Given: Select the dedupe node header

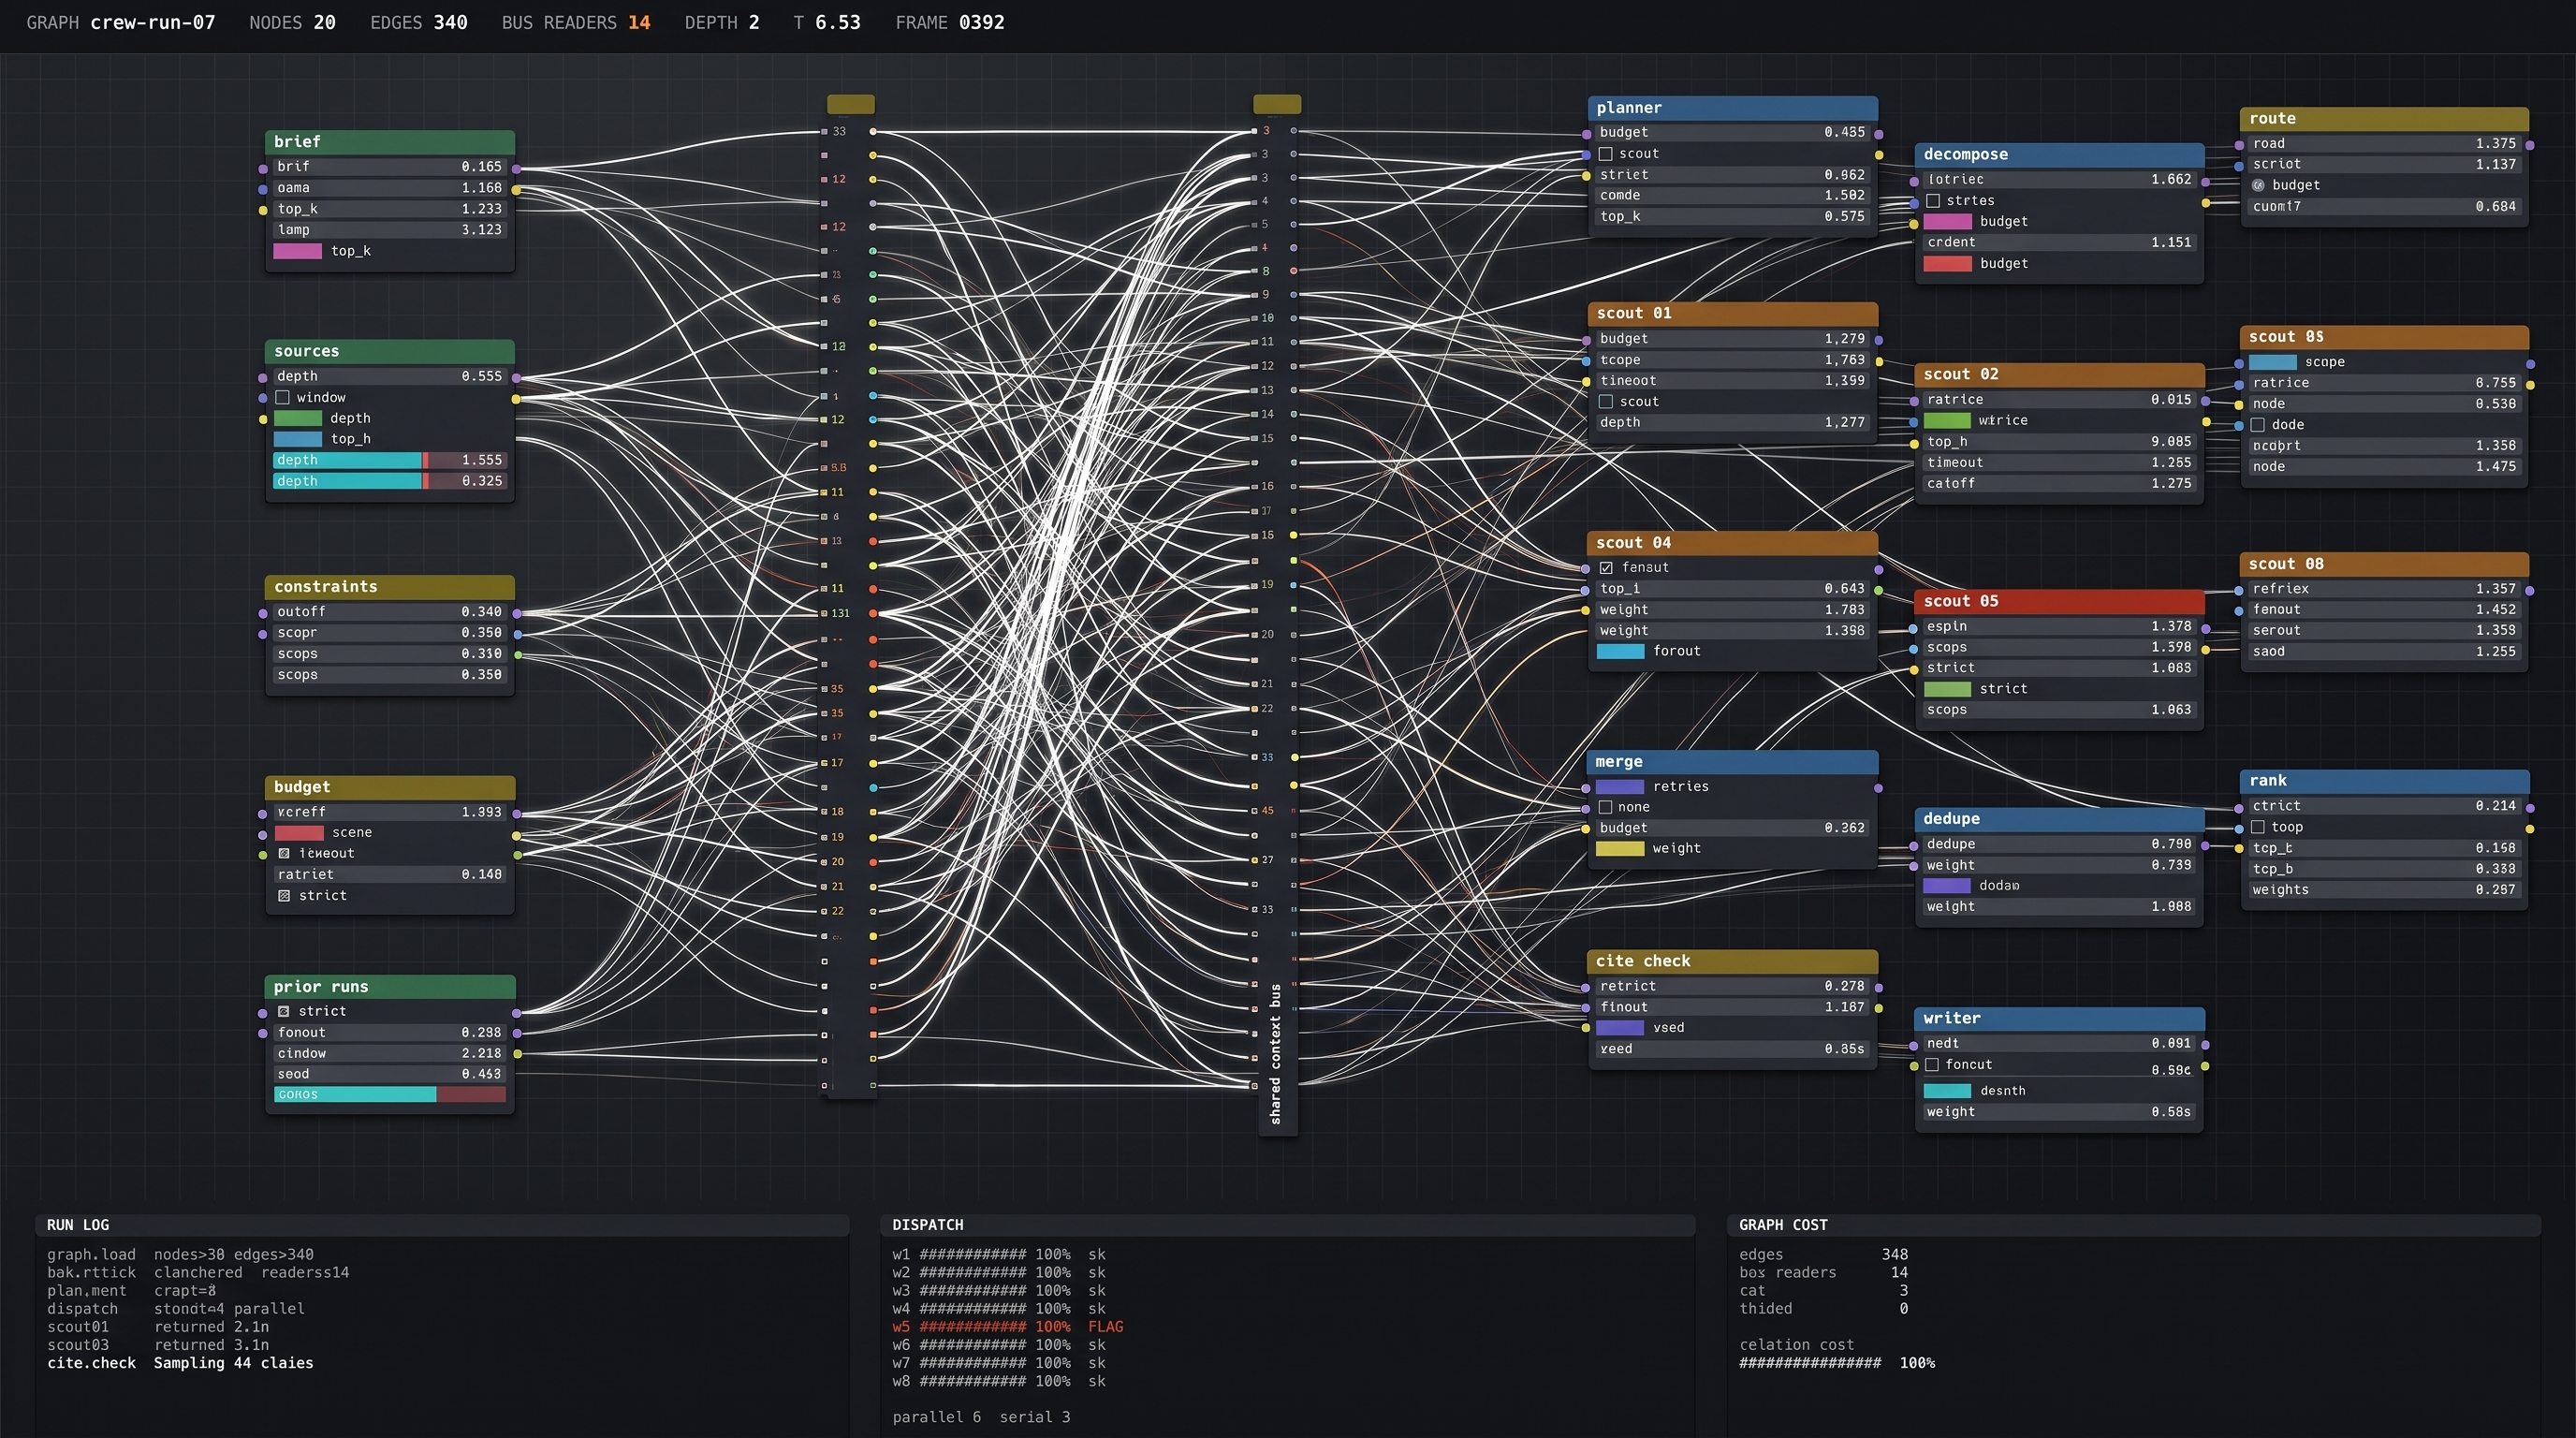Looking at the screenshot, I should click(x=2059, y=819).
